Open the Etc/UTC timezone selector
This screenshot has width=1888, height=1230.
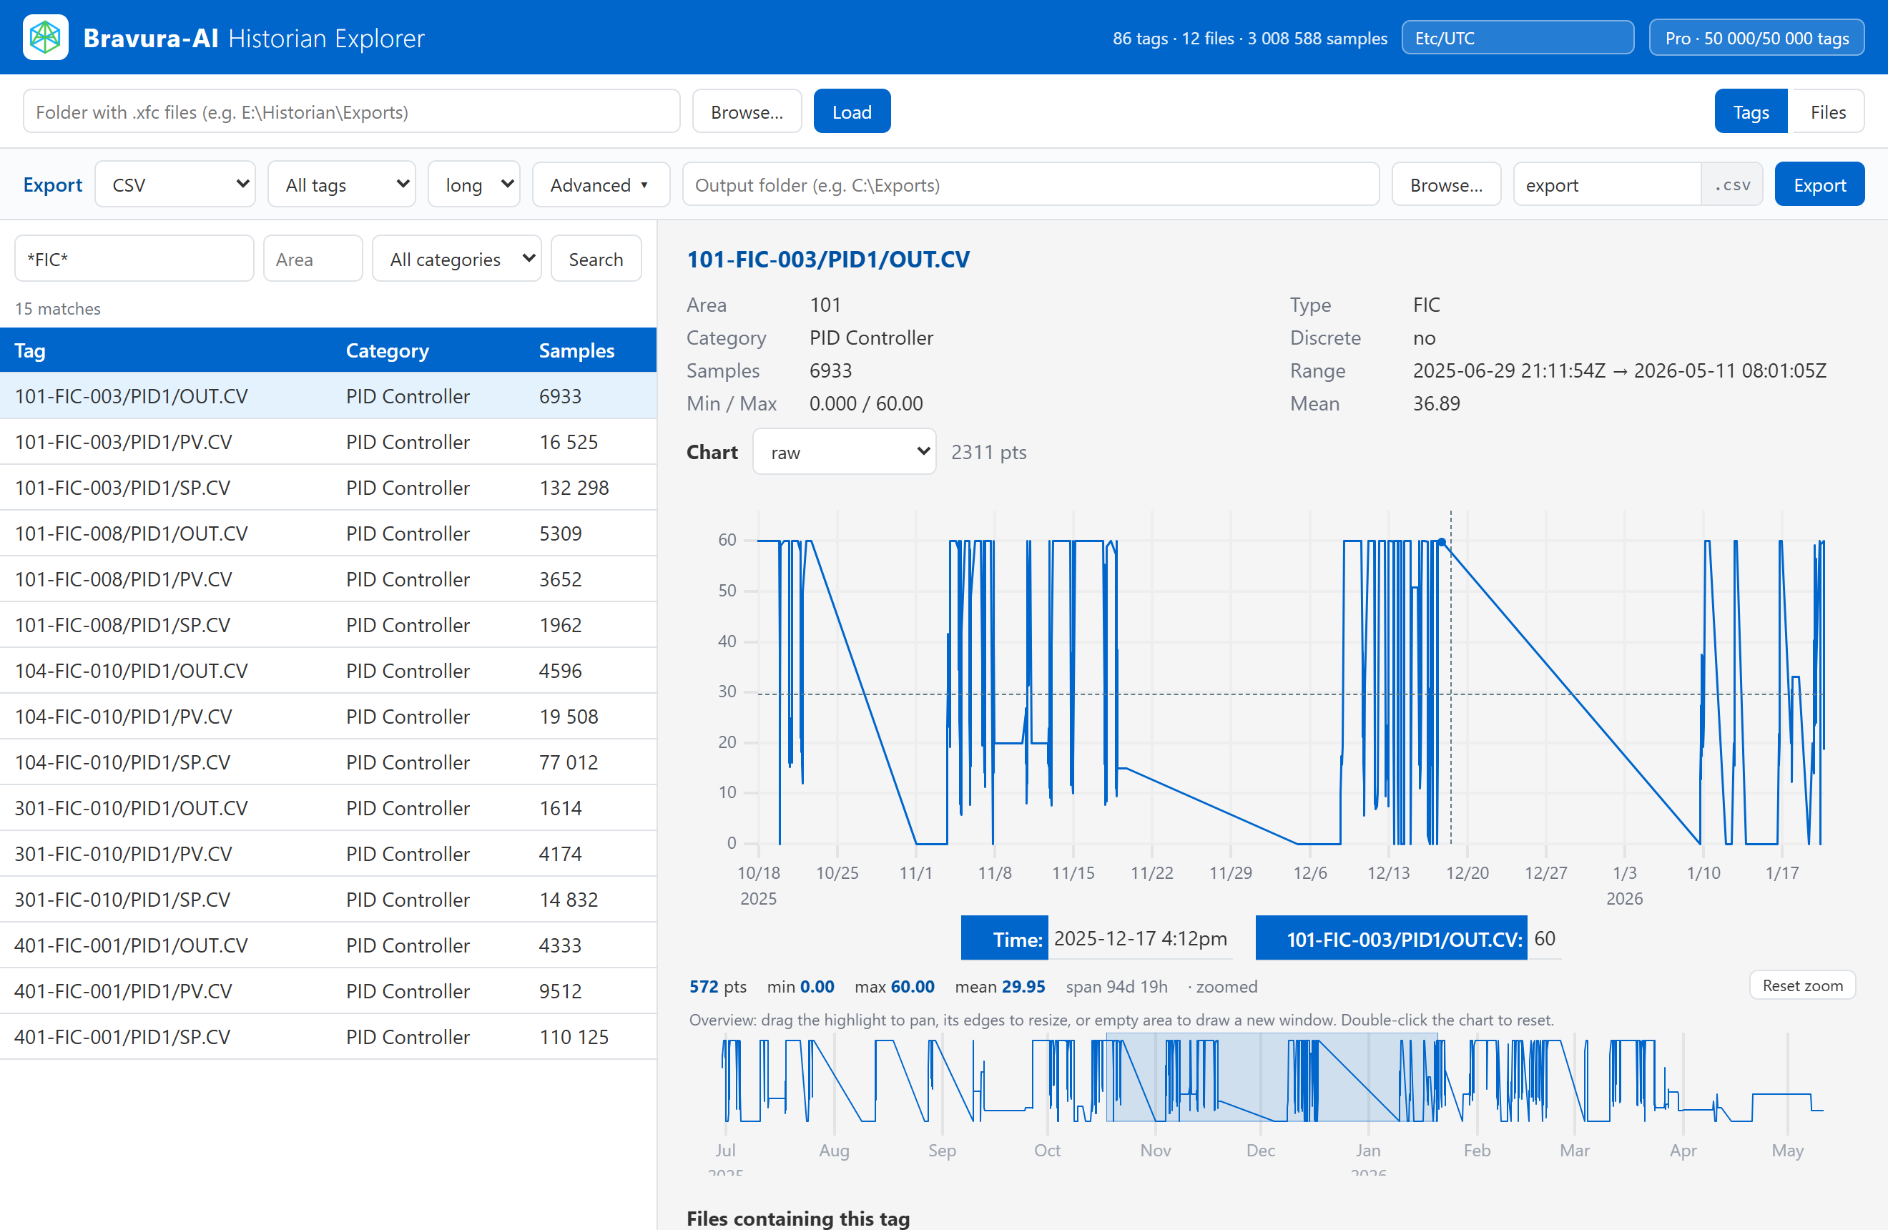[1517, 38]
